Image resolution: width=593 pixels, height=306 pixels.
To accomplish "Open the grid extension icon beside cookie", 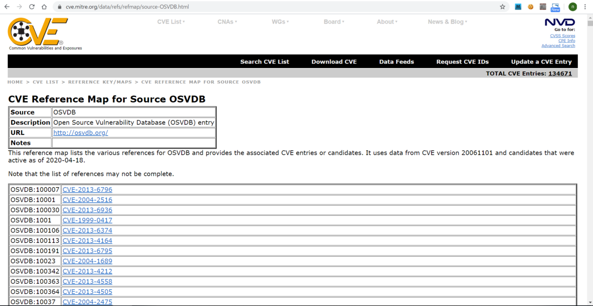I will (543, 7).
